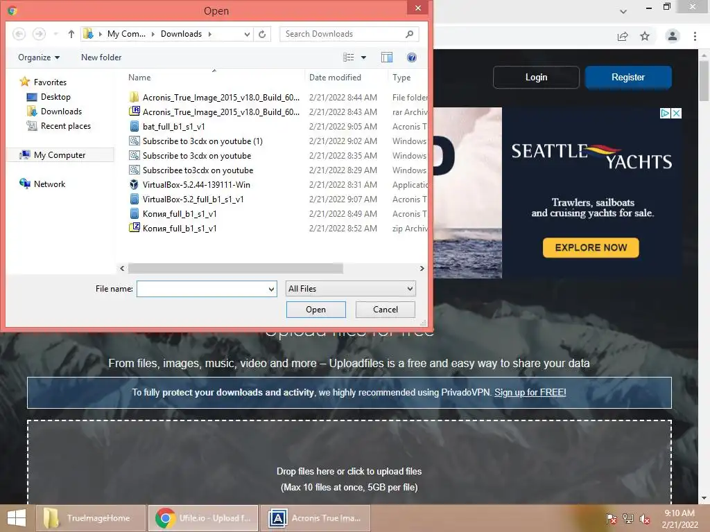Select the Копия_full_b1_s1_v1 zip archive icon
The height and width of the screenshot is (532, 710).
pyautogui.click(x=134, y=228)
